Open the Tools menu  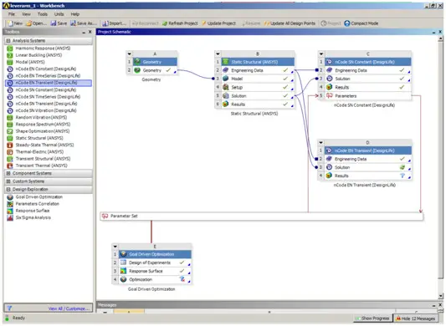tap(43, 14)
